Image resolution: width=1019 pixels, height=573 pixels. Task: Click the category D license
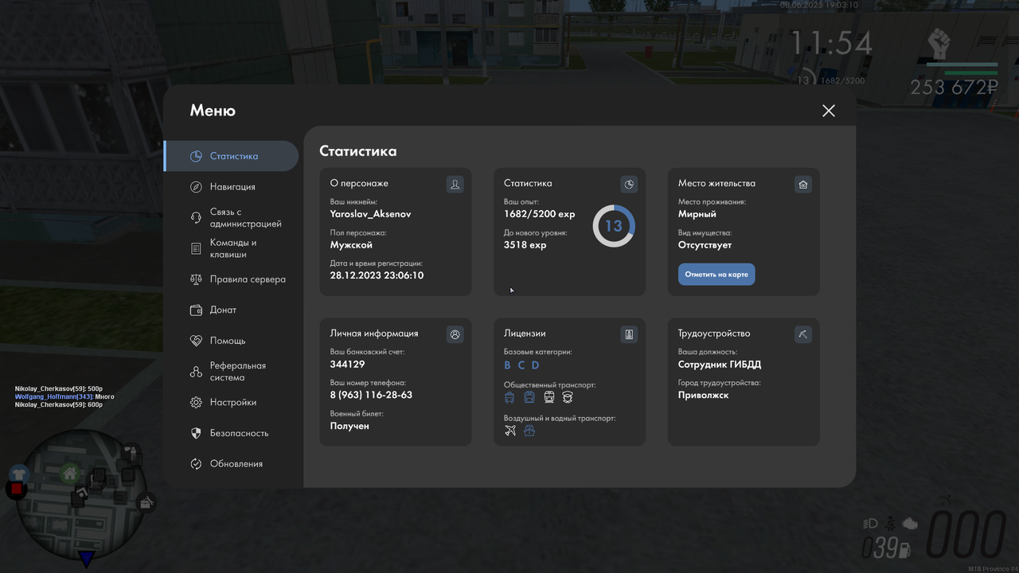click(536, 365)
